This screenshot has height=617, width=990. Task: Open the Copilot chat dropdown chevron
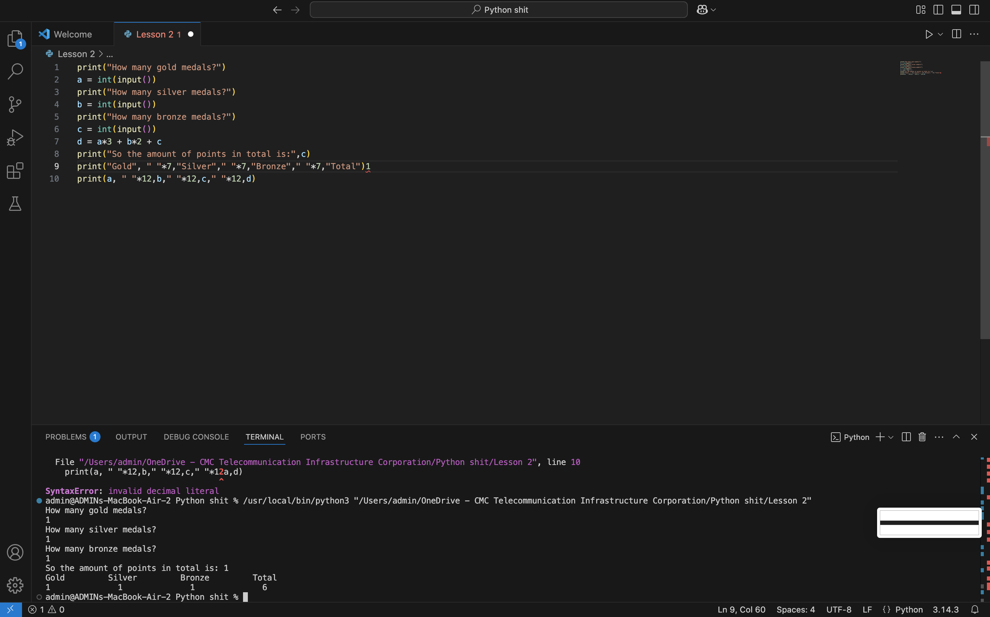(713, 10)
